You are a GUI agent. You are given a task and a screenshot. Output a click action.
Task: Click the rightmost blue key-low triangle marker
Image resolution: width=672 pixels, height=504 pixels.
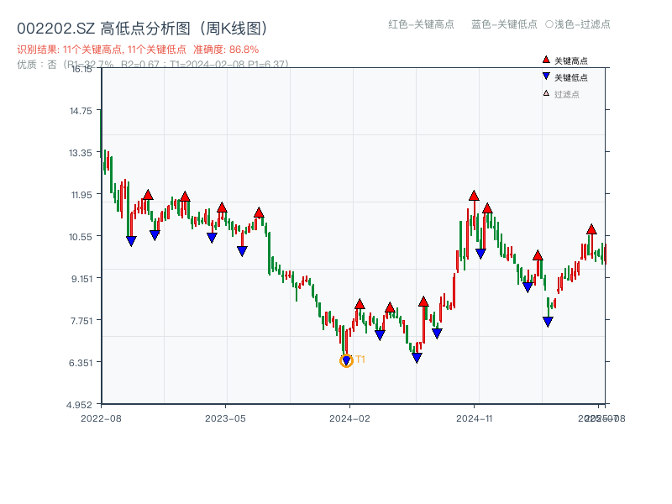coord(548,322)
